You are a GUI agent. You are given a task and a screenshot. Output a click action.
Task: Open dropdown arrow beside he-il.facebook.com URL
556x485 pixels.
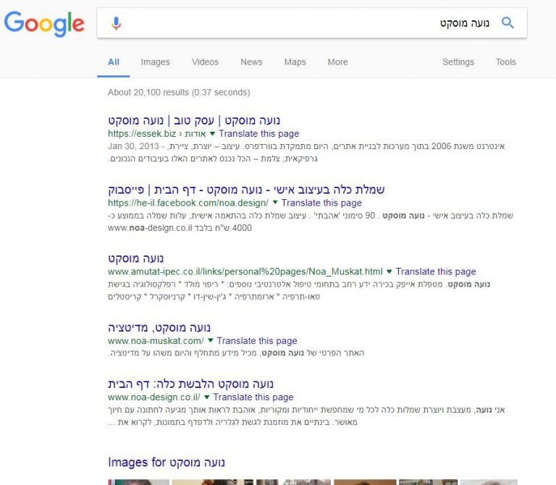click(x=275, y=203)
